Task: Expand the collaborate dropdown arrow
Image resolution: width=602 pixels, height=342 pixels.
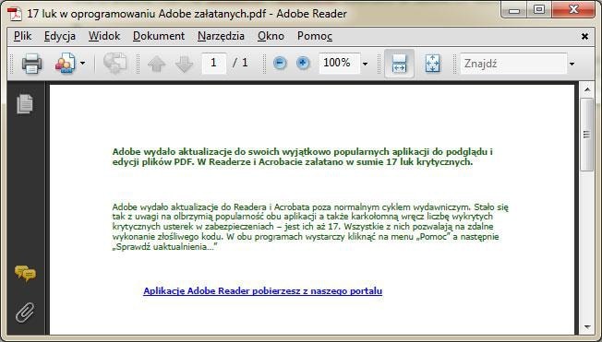Action: [82, 64]
